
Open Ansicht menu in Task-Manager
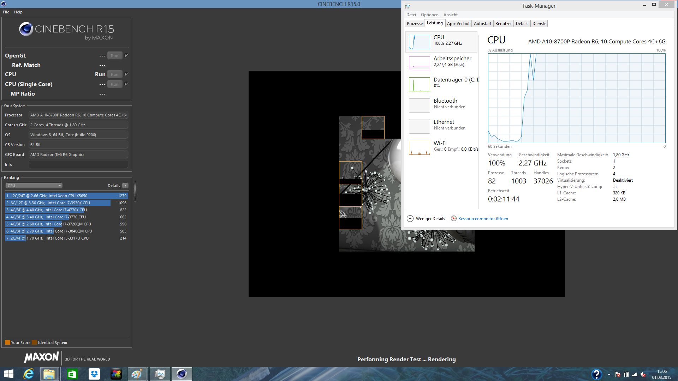[x=451, y=15]
